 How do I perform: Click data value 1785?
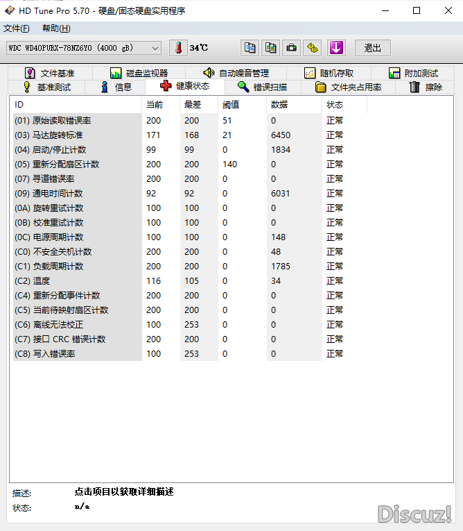tap(281, 266)
